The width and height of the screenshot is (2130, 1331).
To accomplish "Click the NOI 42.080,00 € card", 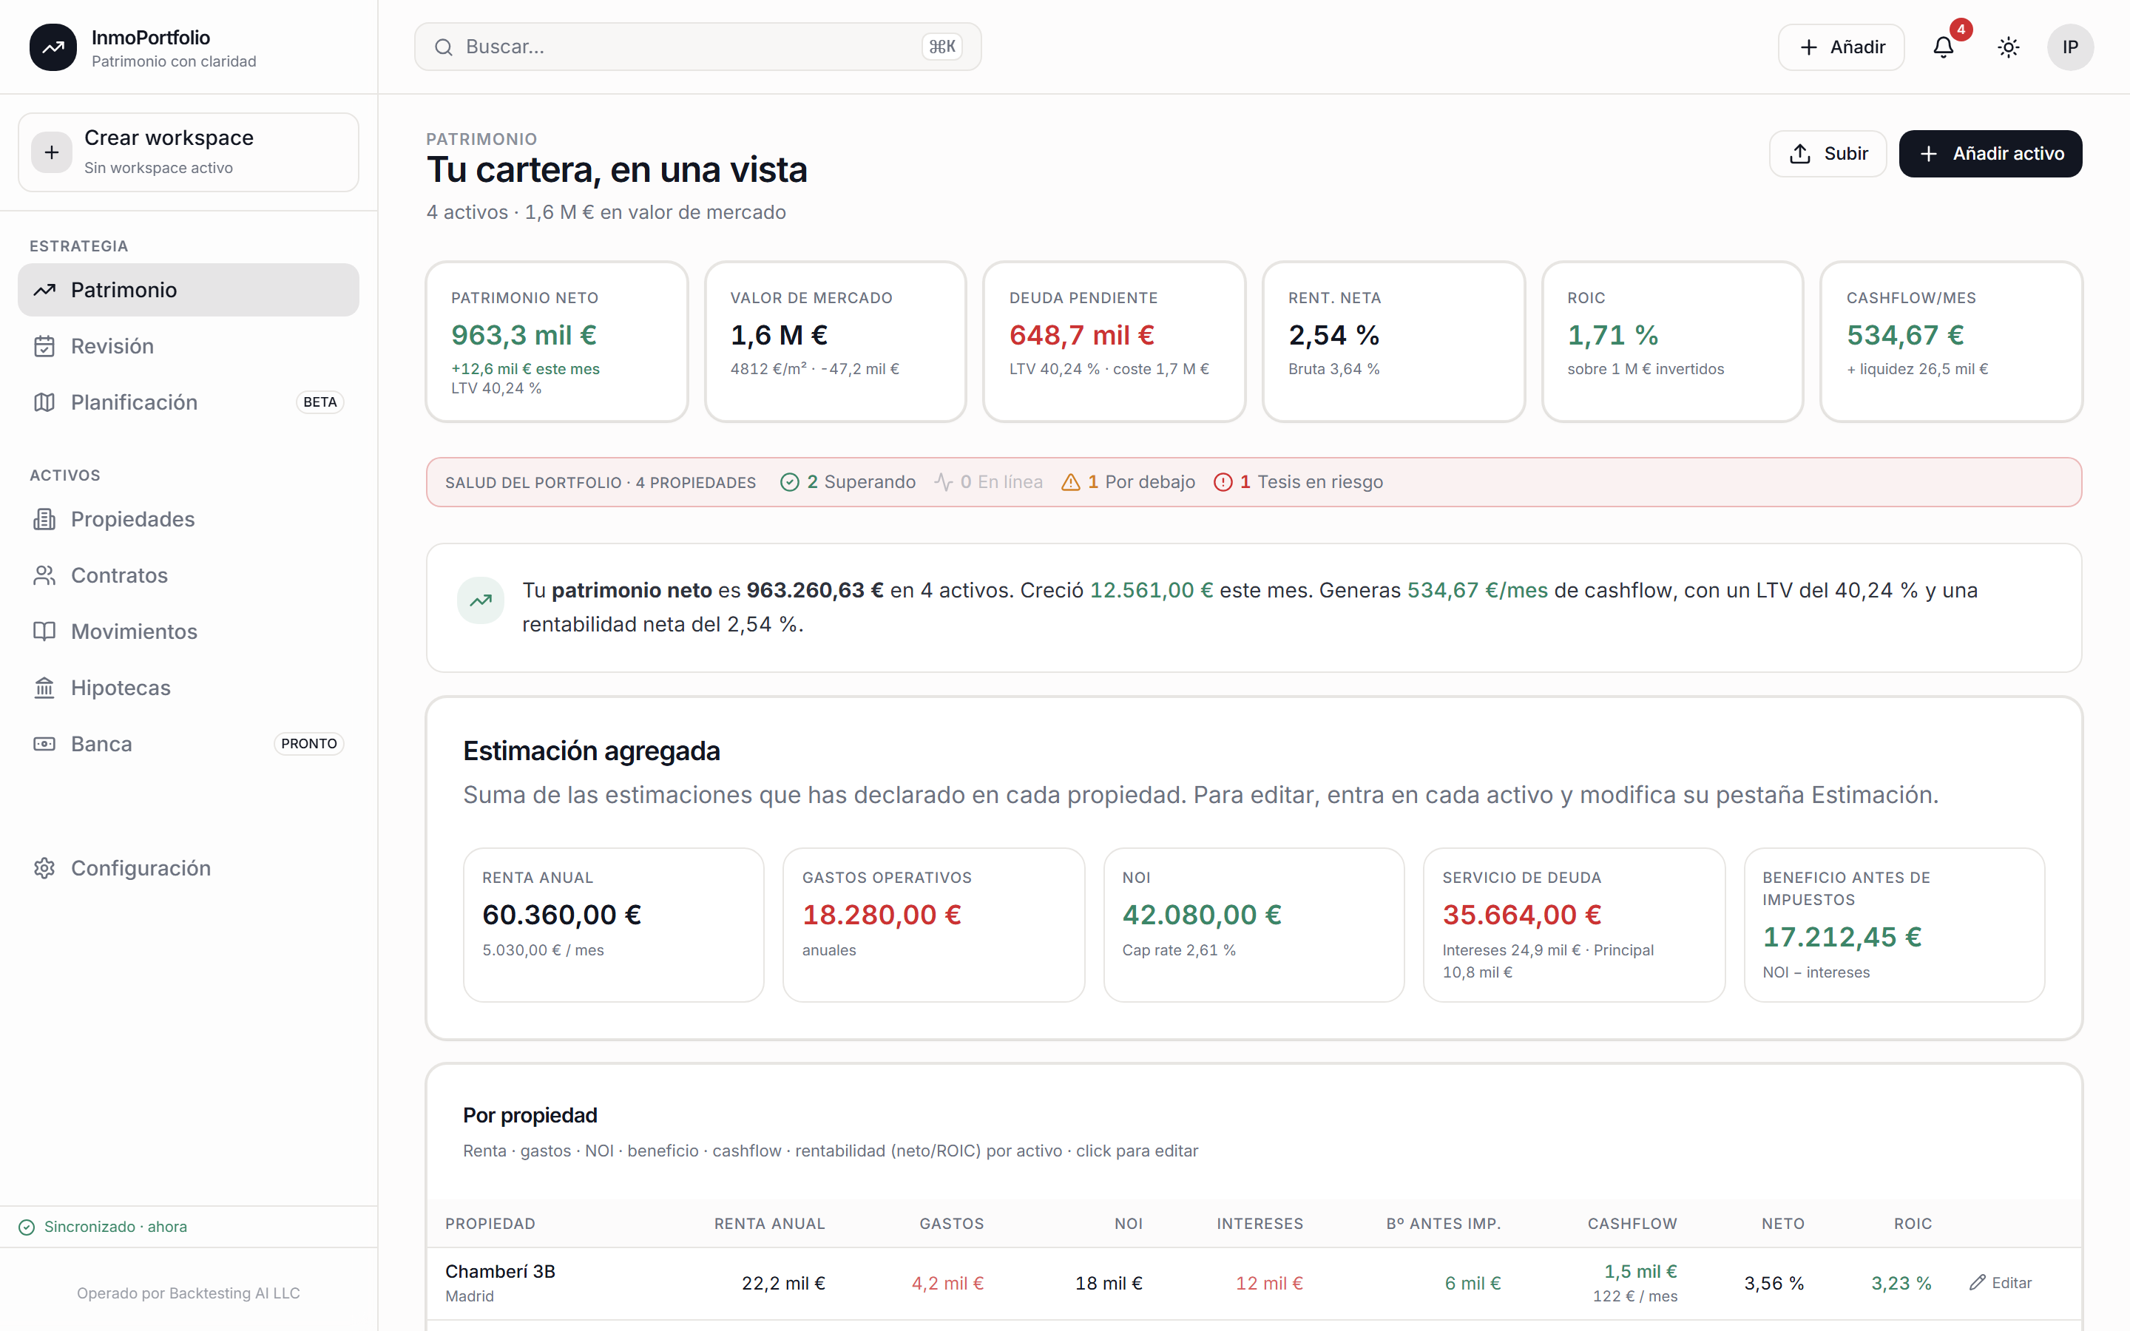I will tap(1254, 924).
